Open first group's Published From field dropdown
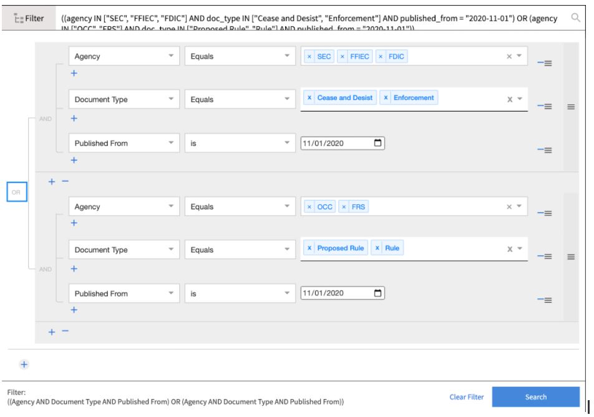 pyautogui.click(x=124, y=144)
